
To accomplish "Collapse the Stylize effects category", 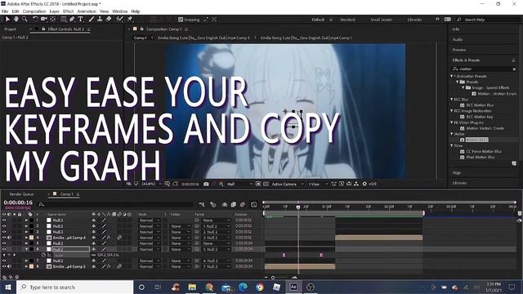I will click(x=452, y=134).
